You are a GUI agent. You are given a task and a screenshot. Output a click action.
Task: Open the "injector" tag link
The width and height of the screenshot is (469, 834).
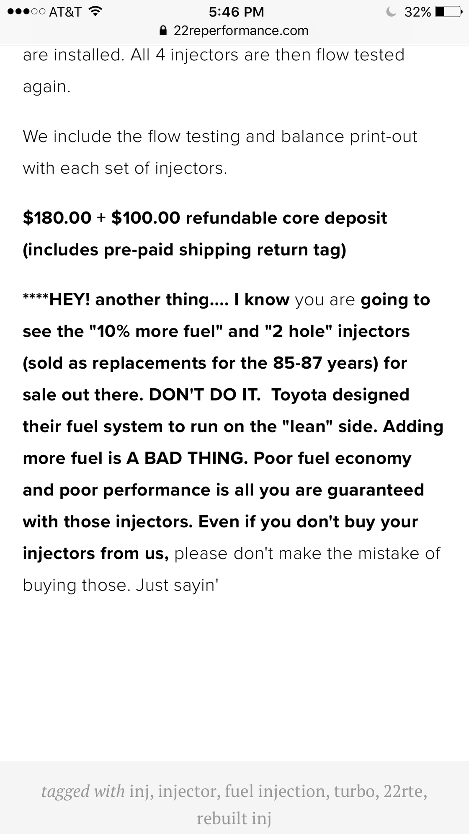(x=187, y=791)
